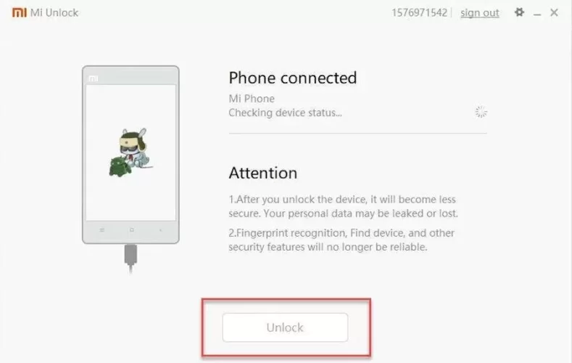This screenshot has height=363, width=572.
Task: Open settings via the gear icon
Action: tap(519, 12)
